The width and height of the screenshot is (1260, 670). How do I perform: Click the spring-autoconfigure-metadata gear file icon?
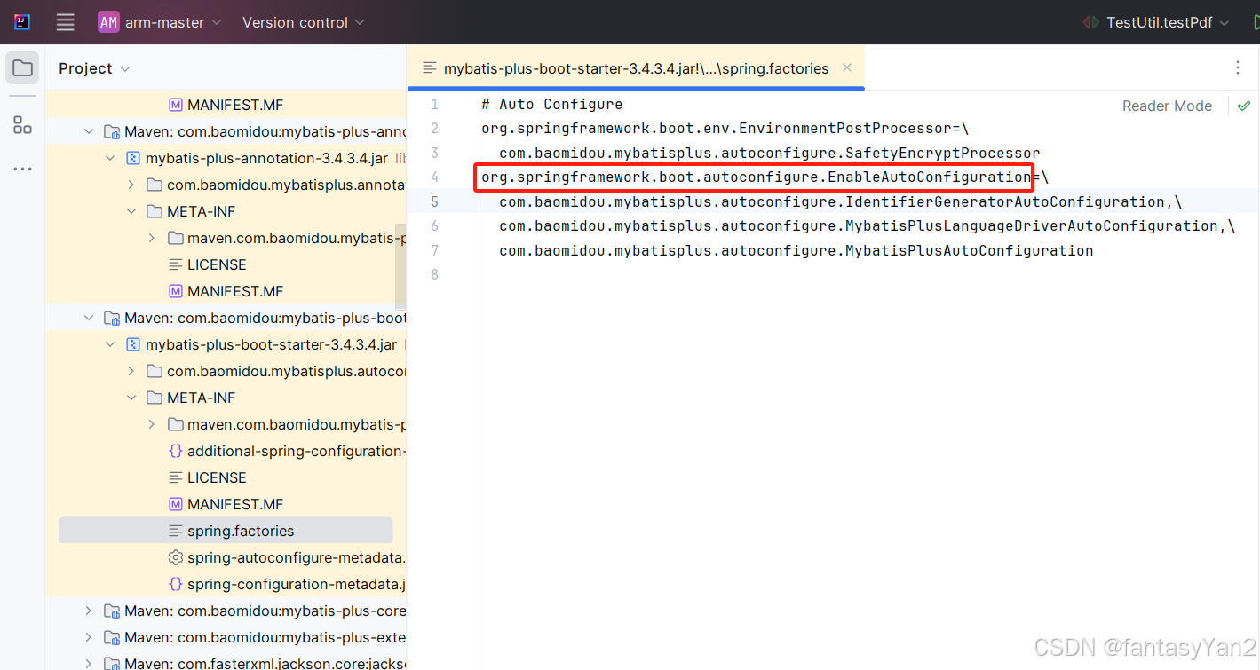pyautogui.click(x=176, y=557)
